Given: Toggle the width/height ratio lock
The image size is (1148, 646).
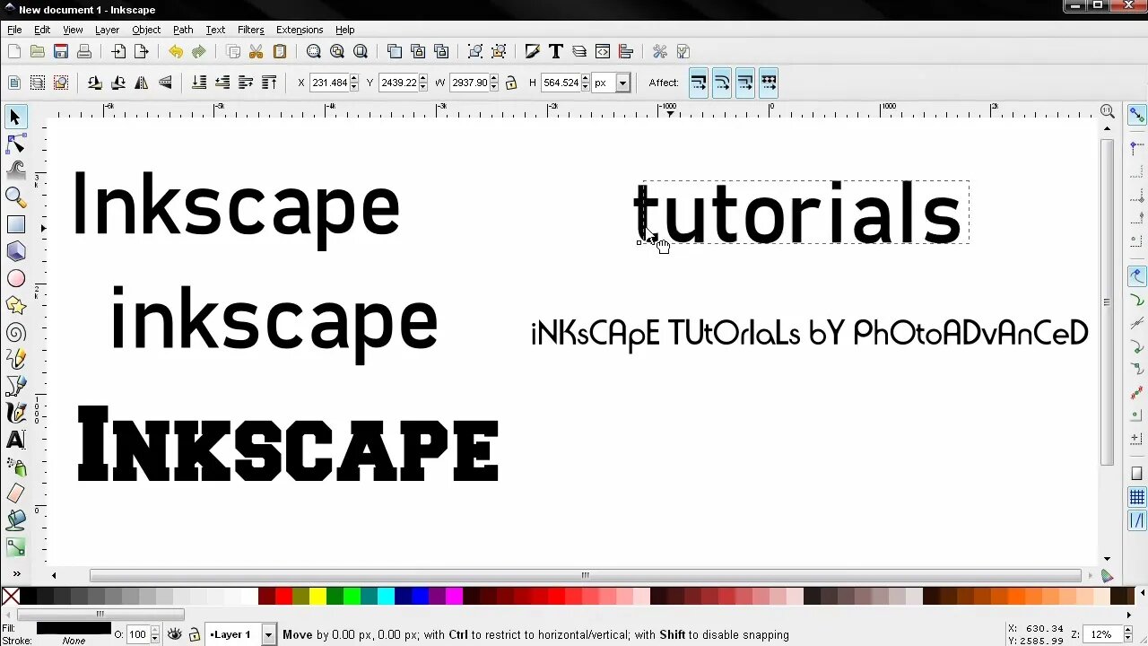Looking at the screenshot, I should pyautogui.click(x=511, y=83).
